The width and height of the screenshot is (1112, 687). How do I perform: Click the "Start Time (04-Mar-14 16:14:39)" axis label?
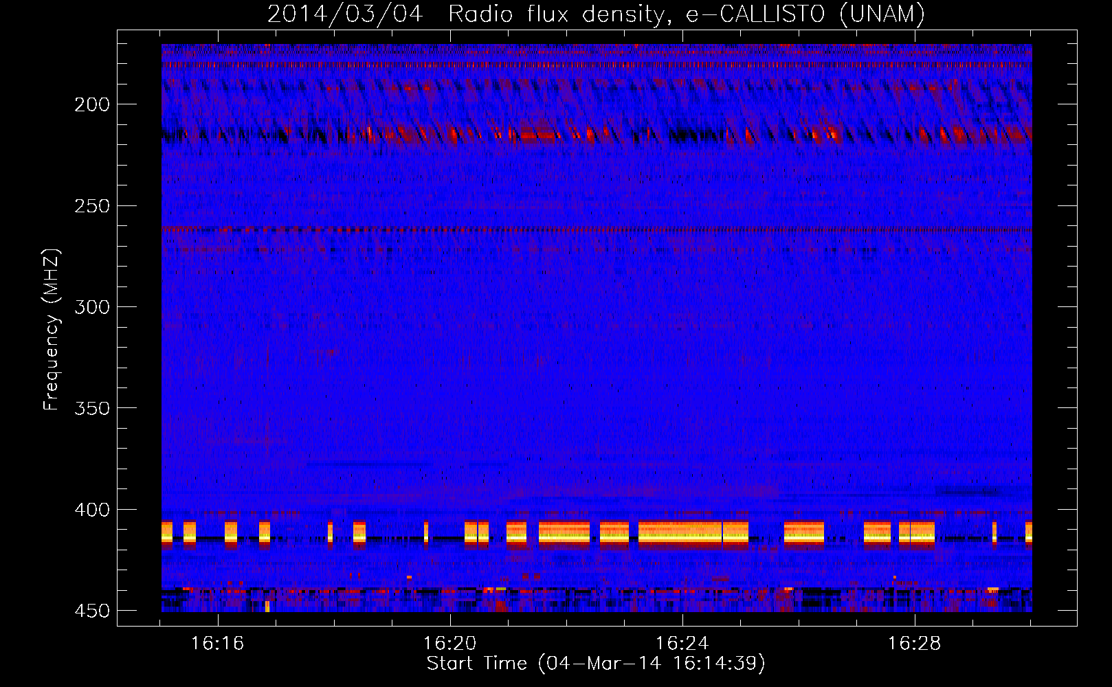coord(596,664)
